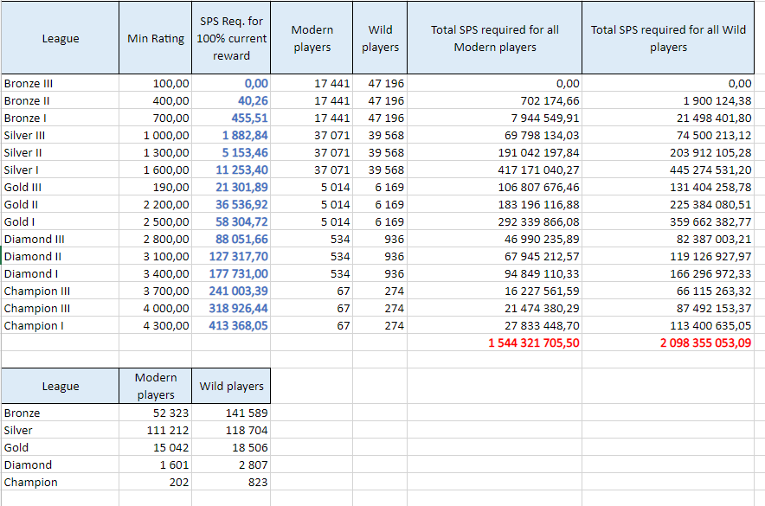Click the Bronze II league cell

point(60,100)
